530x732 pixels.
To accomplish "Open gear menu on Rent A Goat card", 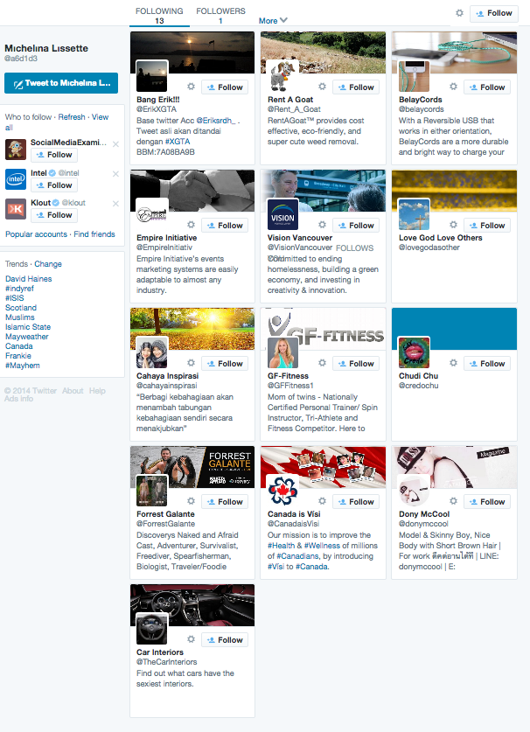I will click(x=322, y=87).
